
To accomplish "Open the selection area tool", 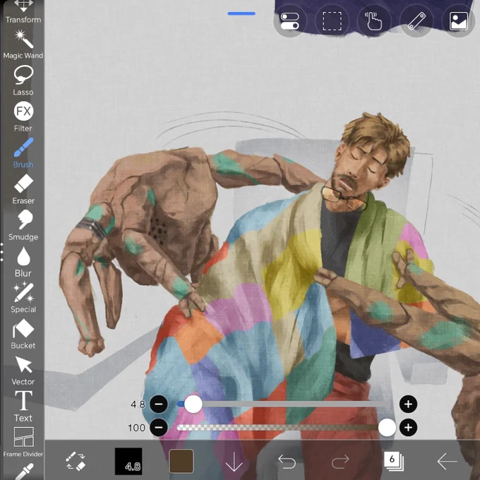I will click(x=332, y=21).
